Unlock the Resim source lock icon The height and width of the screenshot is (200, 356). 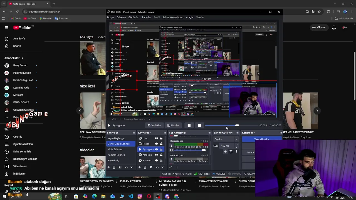(x=161, y=144)
